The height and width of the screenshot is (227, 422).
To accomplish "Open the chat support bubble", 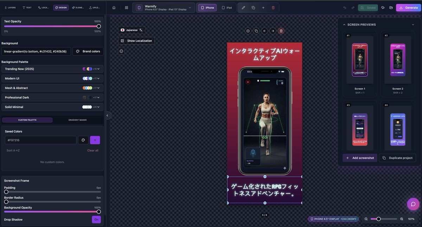I will click(x=413, y=204).
